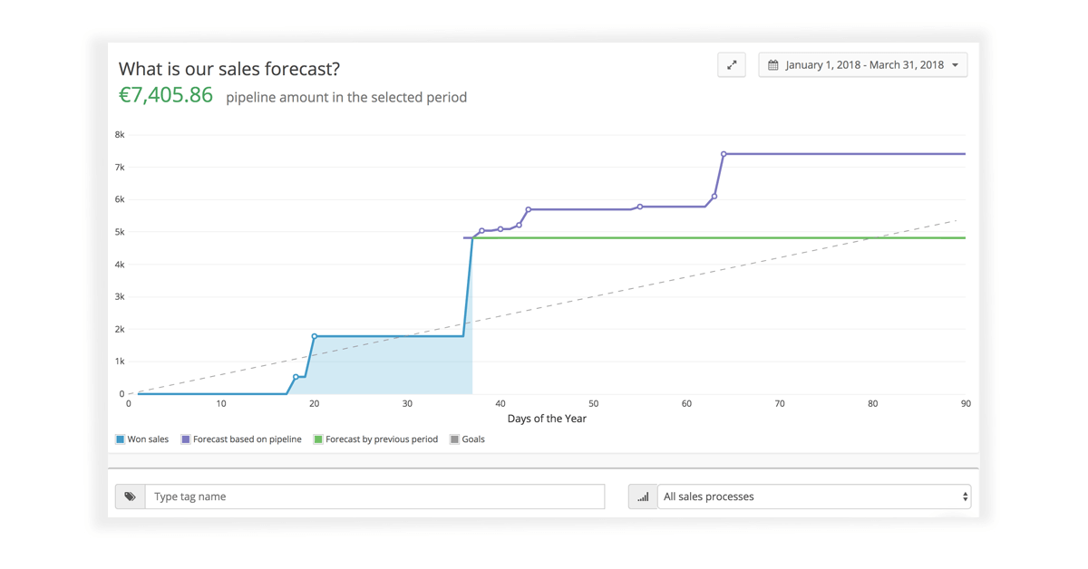
Task: Toggle 'Forecast by previous period' legend item
Action: point(375,439)
